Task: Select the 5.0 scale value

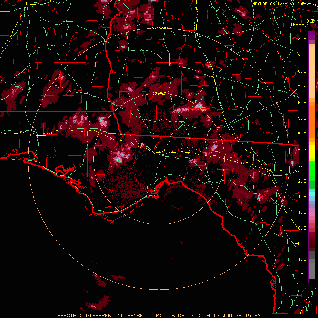Action: (x=302, y=134)
